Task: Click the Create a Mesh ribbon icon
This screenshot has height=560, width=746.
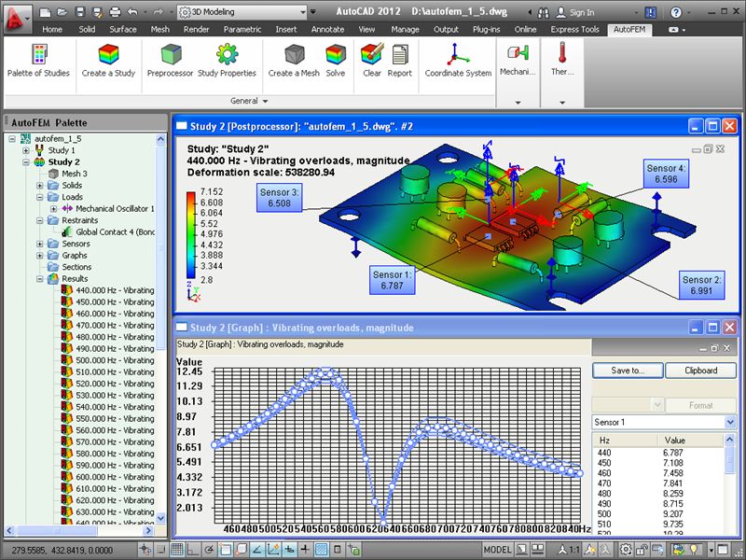Action: point(294,54)
